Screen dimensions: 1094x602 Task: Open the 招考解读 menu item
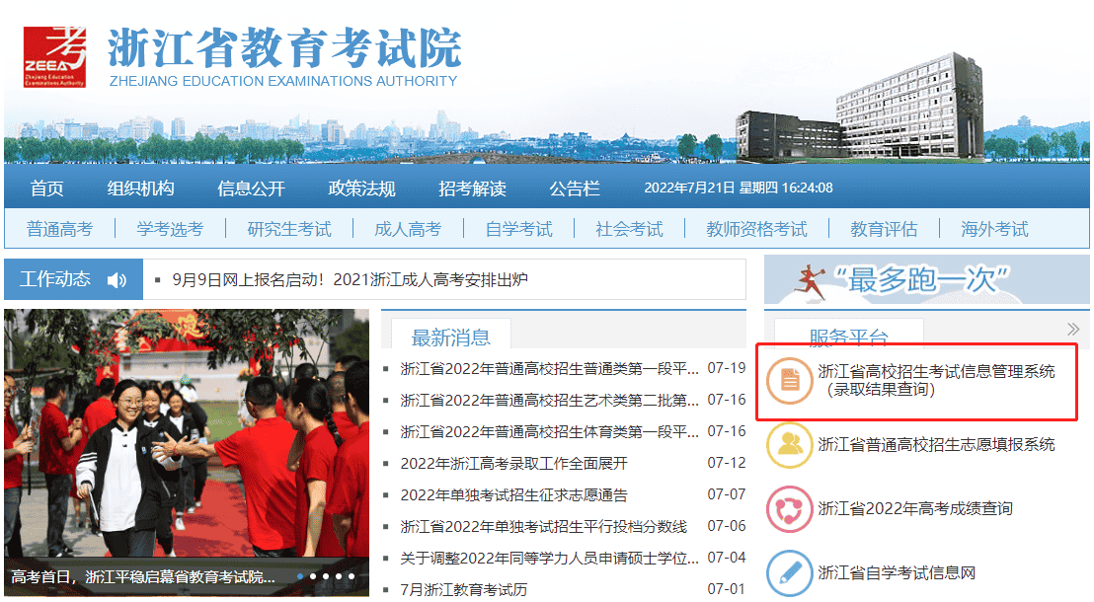pyautogui.click(x=472, y=188)
